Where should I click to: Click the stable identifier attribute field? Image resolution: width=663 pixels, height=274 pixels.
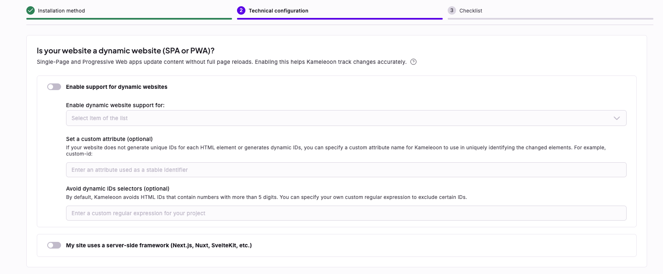(x=346, y=170)
